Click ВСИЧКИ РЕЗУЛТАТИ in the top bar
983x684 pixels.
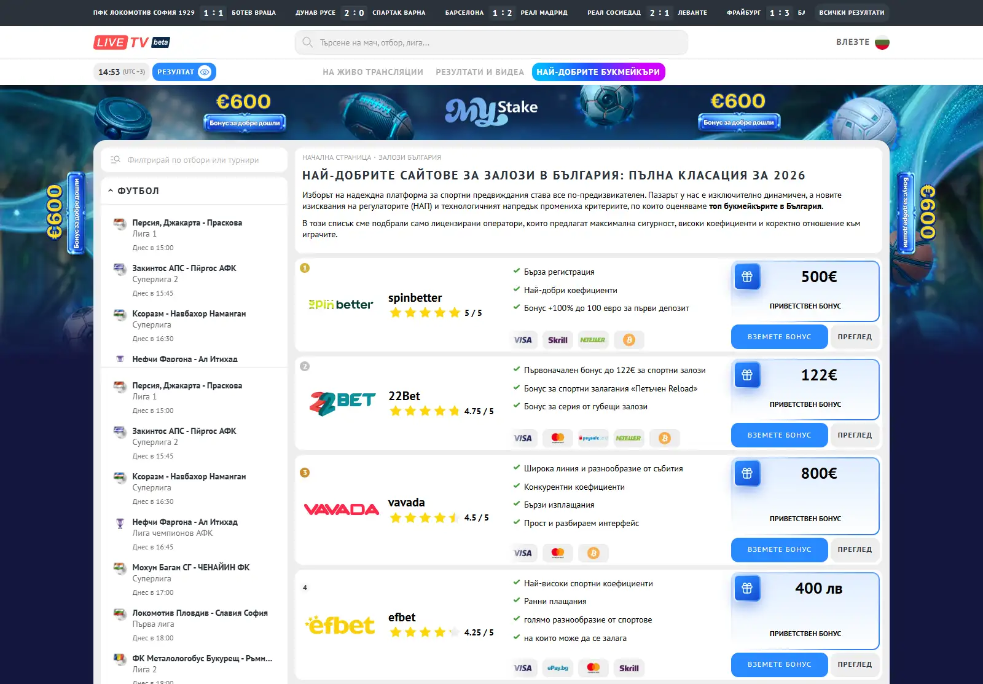(x=852, y=12)
